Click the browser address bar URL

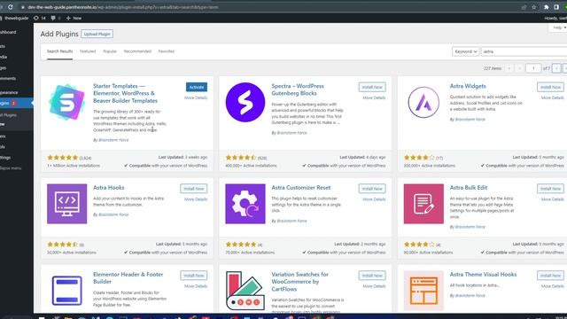(123, 7)
